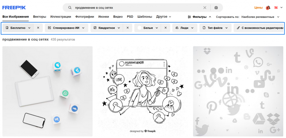Image resolution: width=286 pixels, height=138 pixels.
Task: Switch to Шаблоны tab
Action: coord(145,17)
